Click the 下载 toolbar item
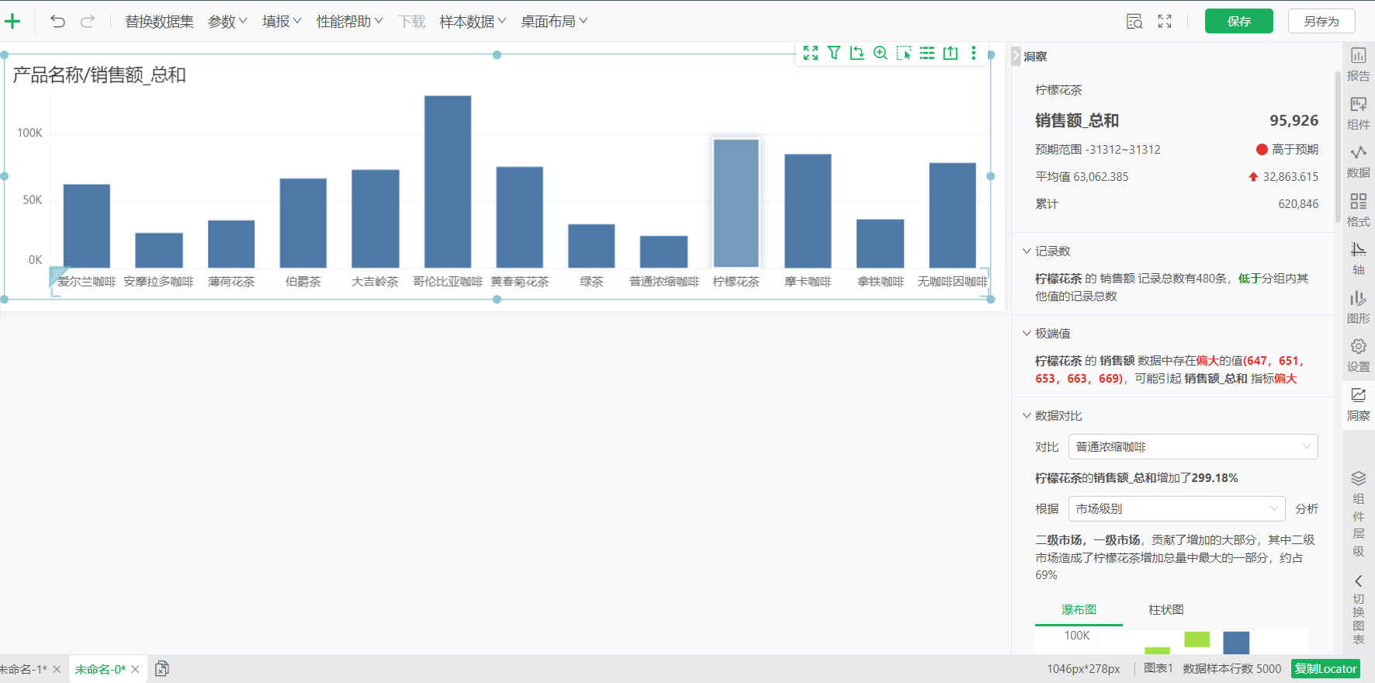 (x=412, y=22)
